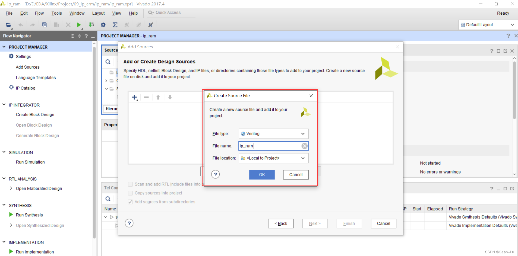The image size is (518, 256).
Task: Click the crossed tools toolbar icon
Action: click(x=151, y=25)
